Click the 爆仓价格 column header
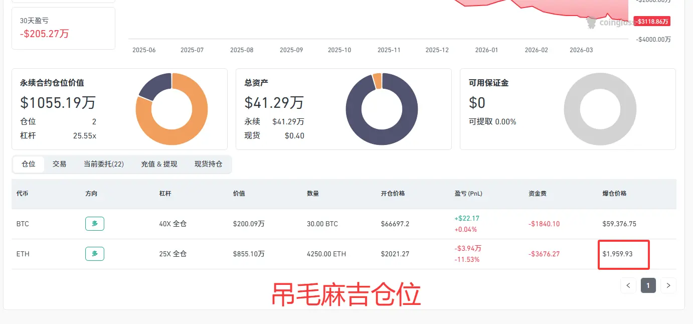This screenshot has width=693, height=324. pyautogui.click(x=614, y=194)
